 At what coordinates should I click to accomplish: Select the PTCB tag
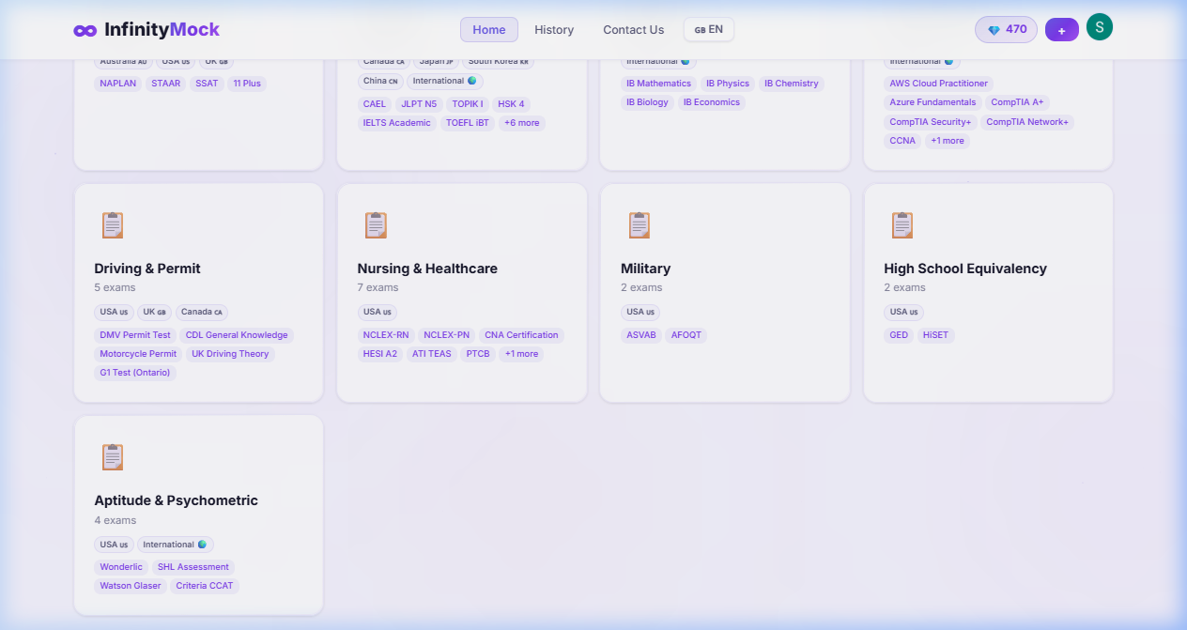tap(478, 354)
